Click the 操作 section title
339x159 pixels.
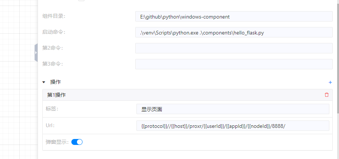(55, 82)
